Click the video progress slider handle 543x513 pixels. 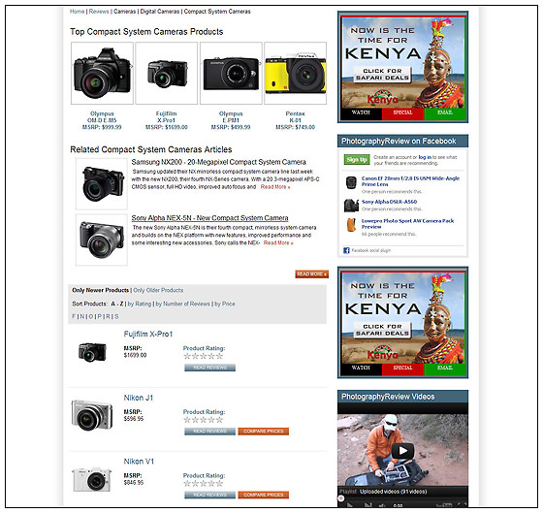pos(341,498)
